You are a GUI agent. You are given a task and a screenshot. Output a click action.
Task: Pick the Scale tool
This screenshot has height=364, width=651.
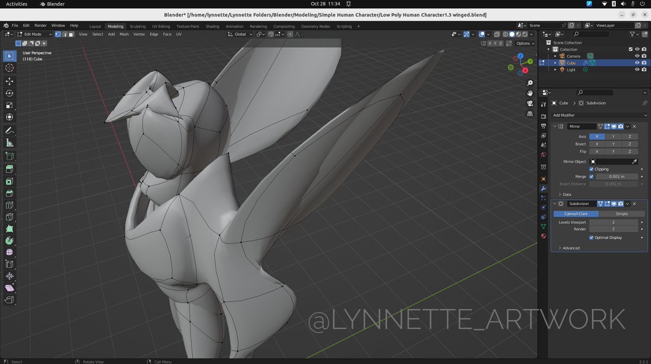point(9,105)
